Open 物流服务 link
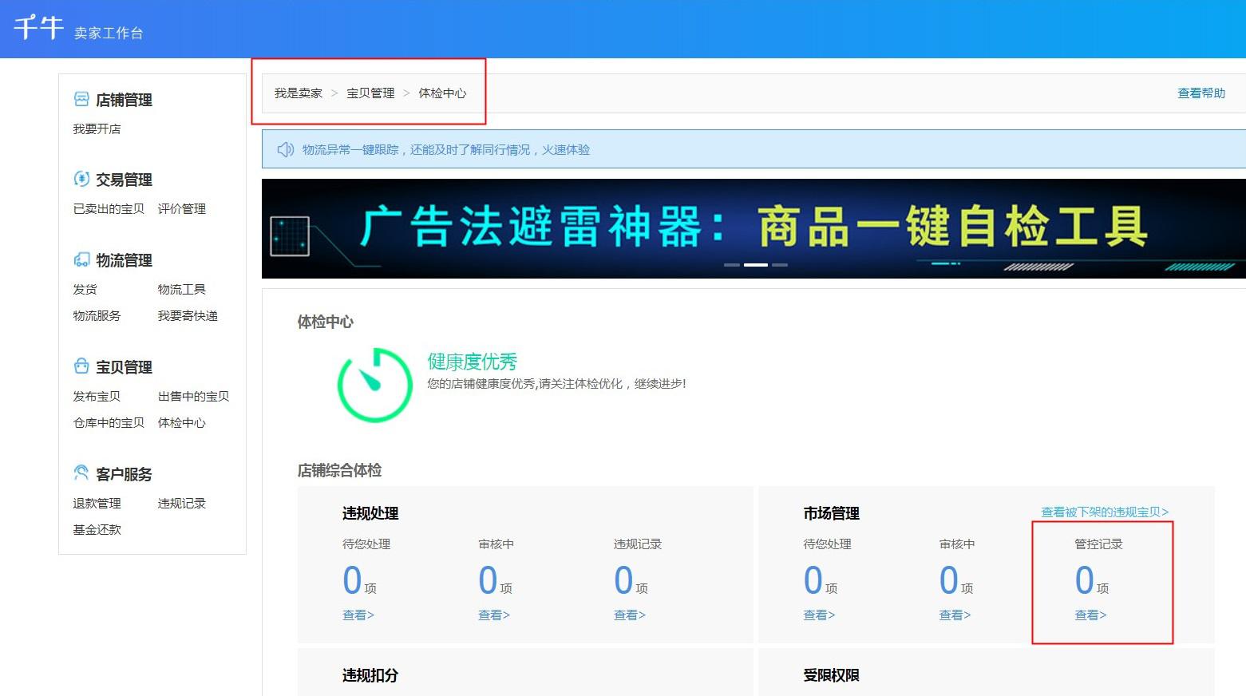This screenshot has height=696, width=1246. click(x=97, y=315)
